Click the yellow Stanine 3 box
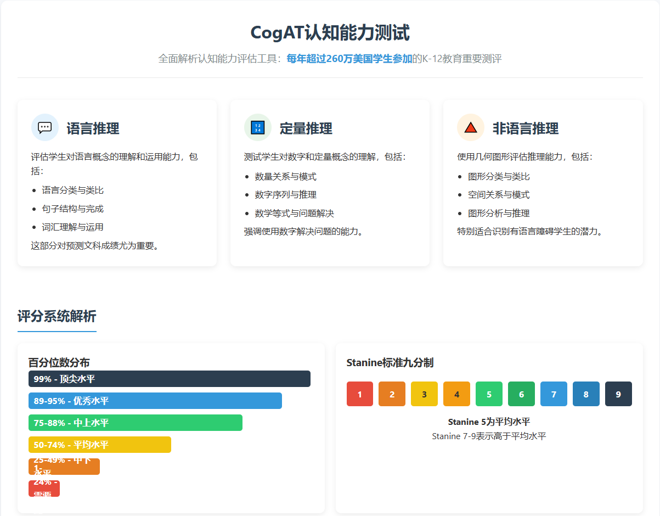660x516 pixels. pyautogui.click(x=424, y=394)
